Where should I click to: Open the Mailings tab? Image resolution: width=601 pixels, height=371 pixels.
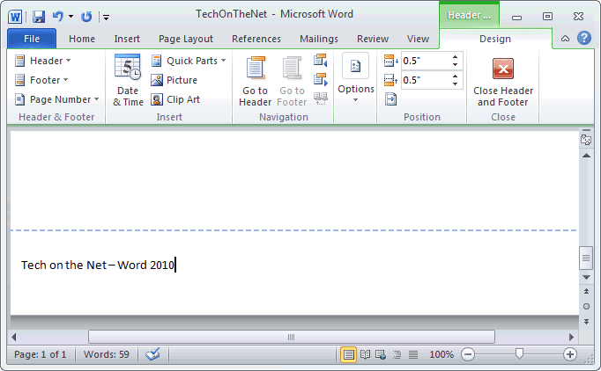(x=319, y=39)
